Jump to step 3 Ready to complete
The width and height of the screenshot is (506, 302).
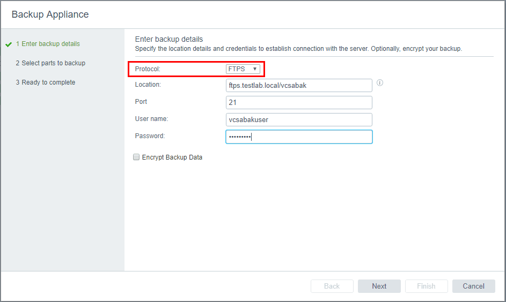point(45,82)
